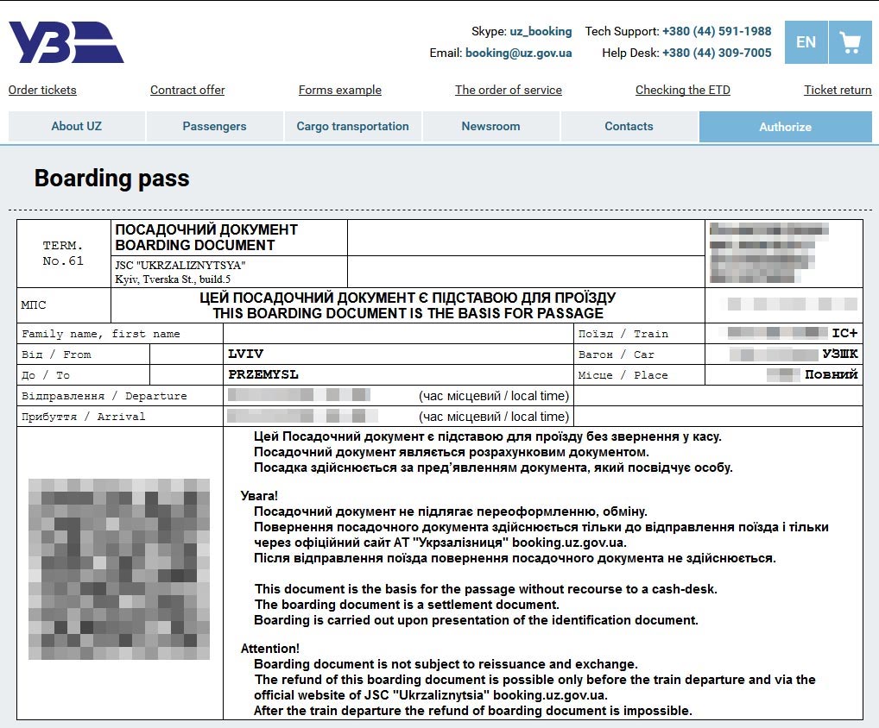Open the shopping cart icon
Viewport: 879px width, 728px height.
(x=850, y=42)
